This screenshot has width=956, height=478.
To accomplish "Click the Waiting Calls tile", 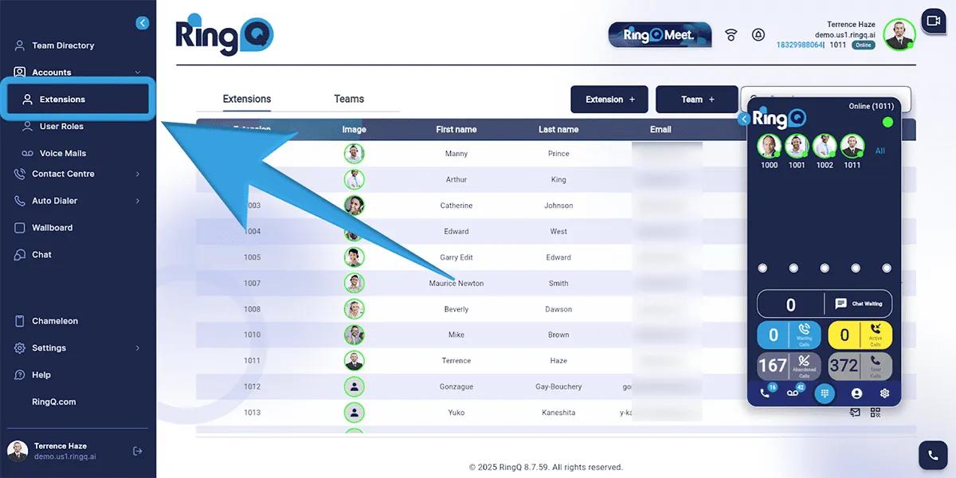I will [x=789, y=335].
